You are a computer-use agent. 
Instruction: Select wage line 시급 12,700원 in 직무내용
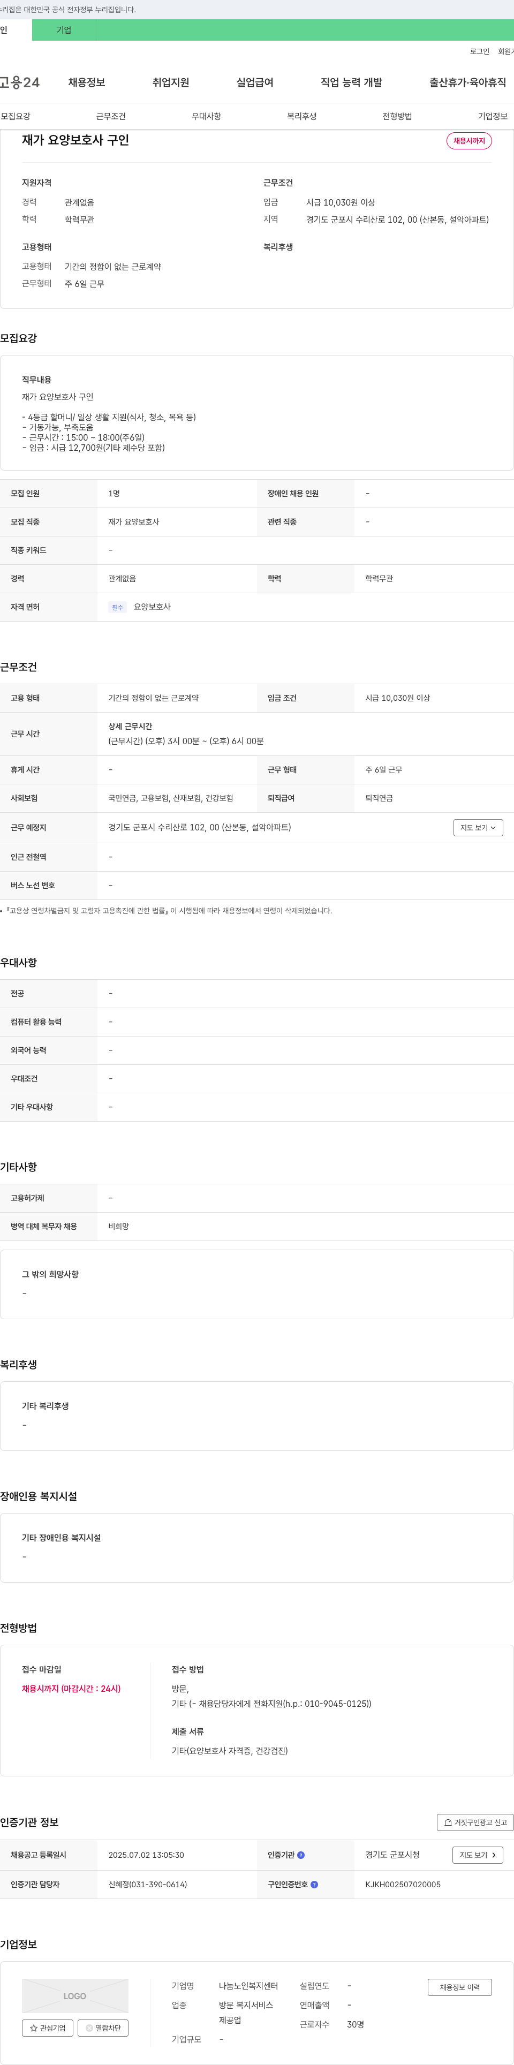pyautogui.click(x=93, y=448)
